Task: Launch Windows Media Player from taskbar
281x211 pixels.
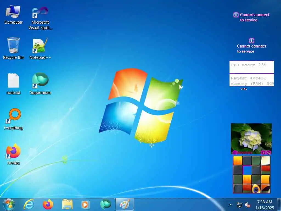Action: tap(86, 204)
